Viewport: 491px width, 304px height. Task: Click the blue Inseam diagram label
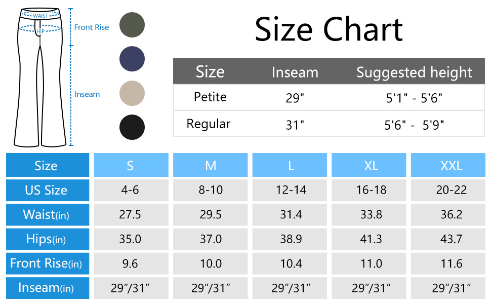click(88, 94)
